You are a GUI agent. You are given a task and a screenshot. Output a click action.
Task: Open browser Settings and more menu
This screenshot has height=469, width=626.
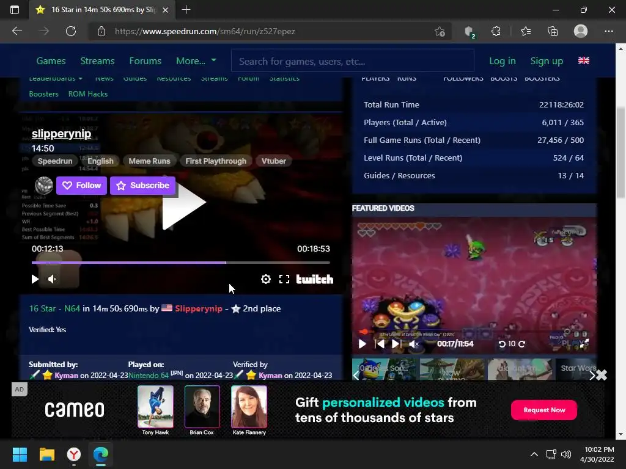pyautogui.click(x=608, y=31)
